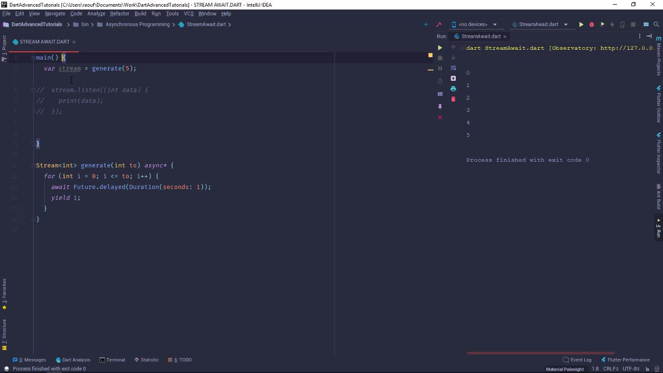Open the Refactor menu

coord(120,13)
